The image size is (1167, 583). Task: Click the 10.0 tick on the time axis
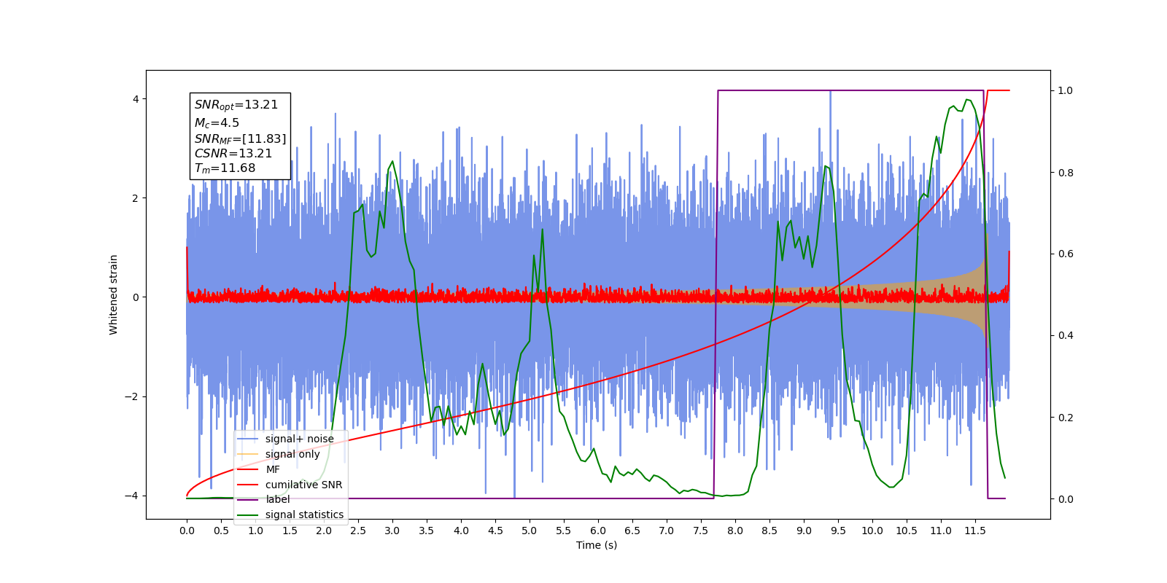872,531
